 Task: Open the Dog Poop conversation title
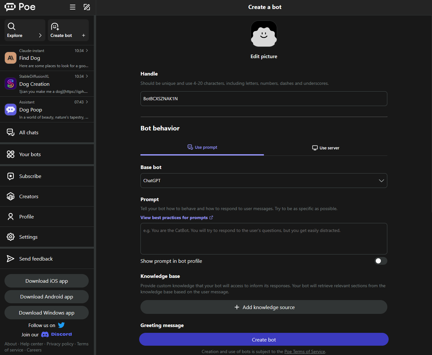[31, 110]
